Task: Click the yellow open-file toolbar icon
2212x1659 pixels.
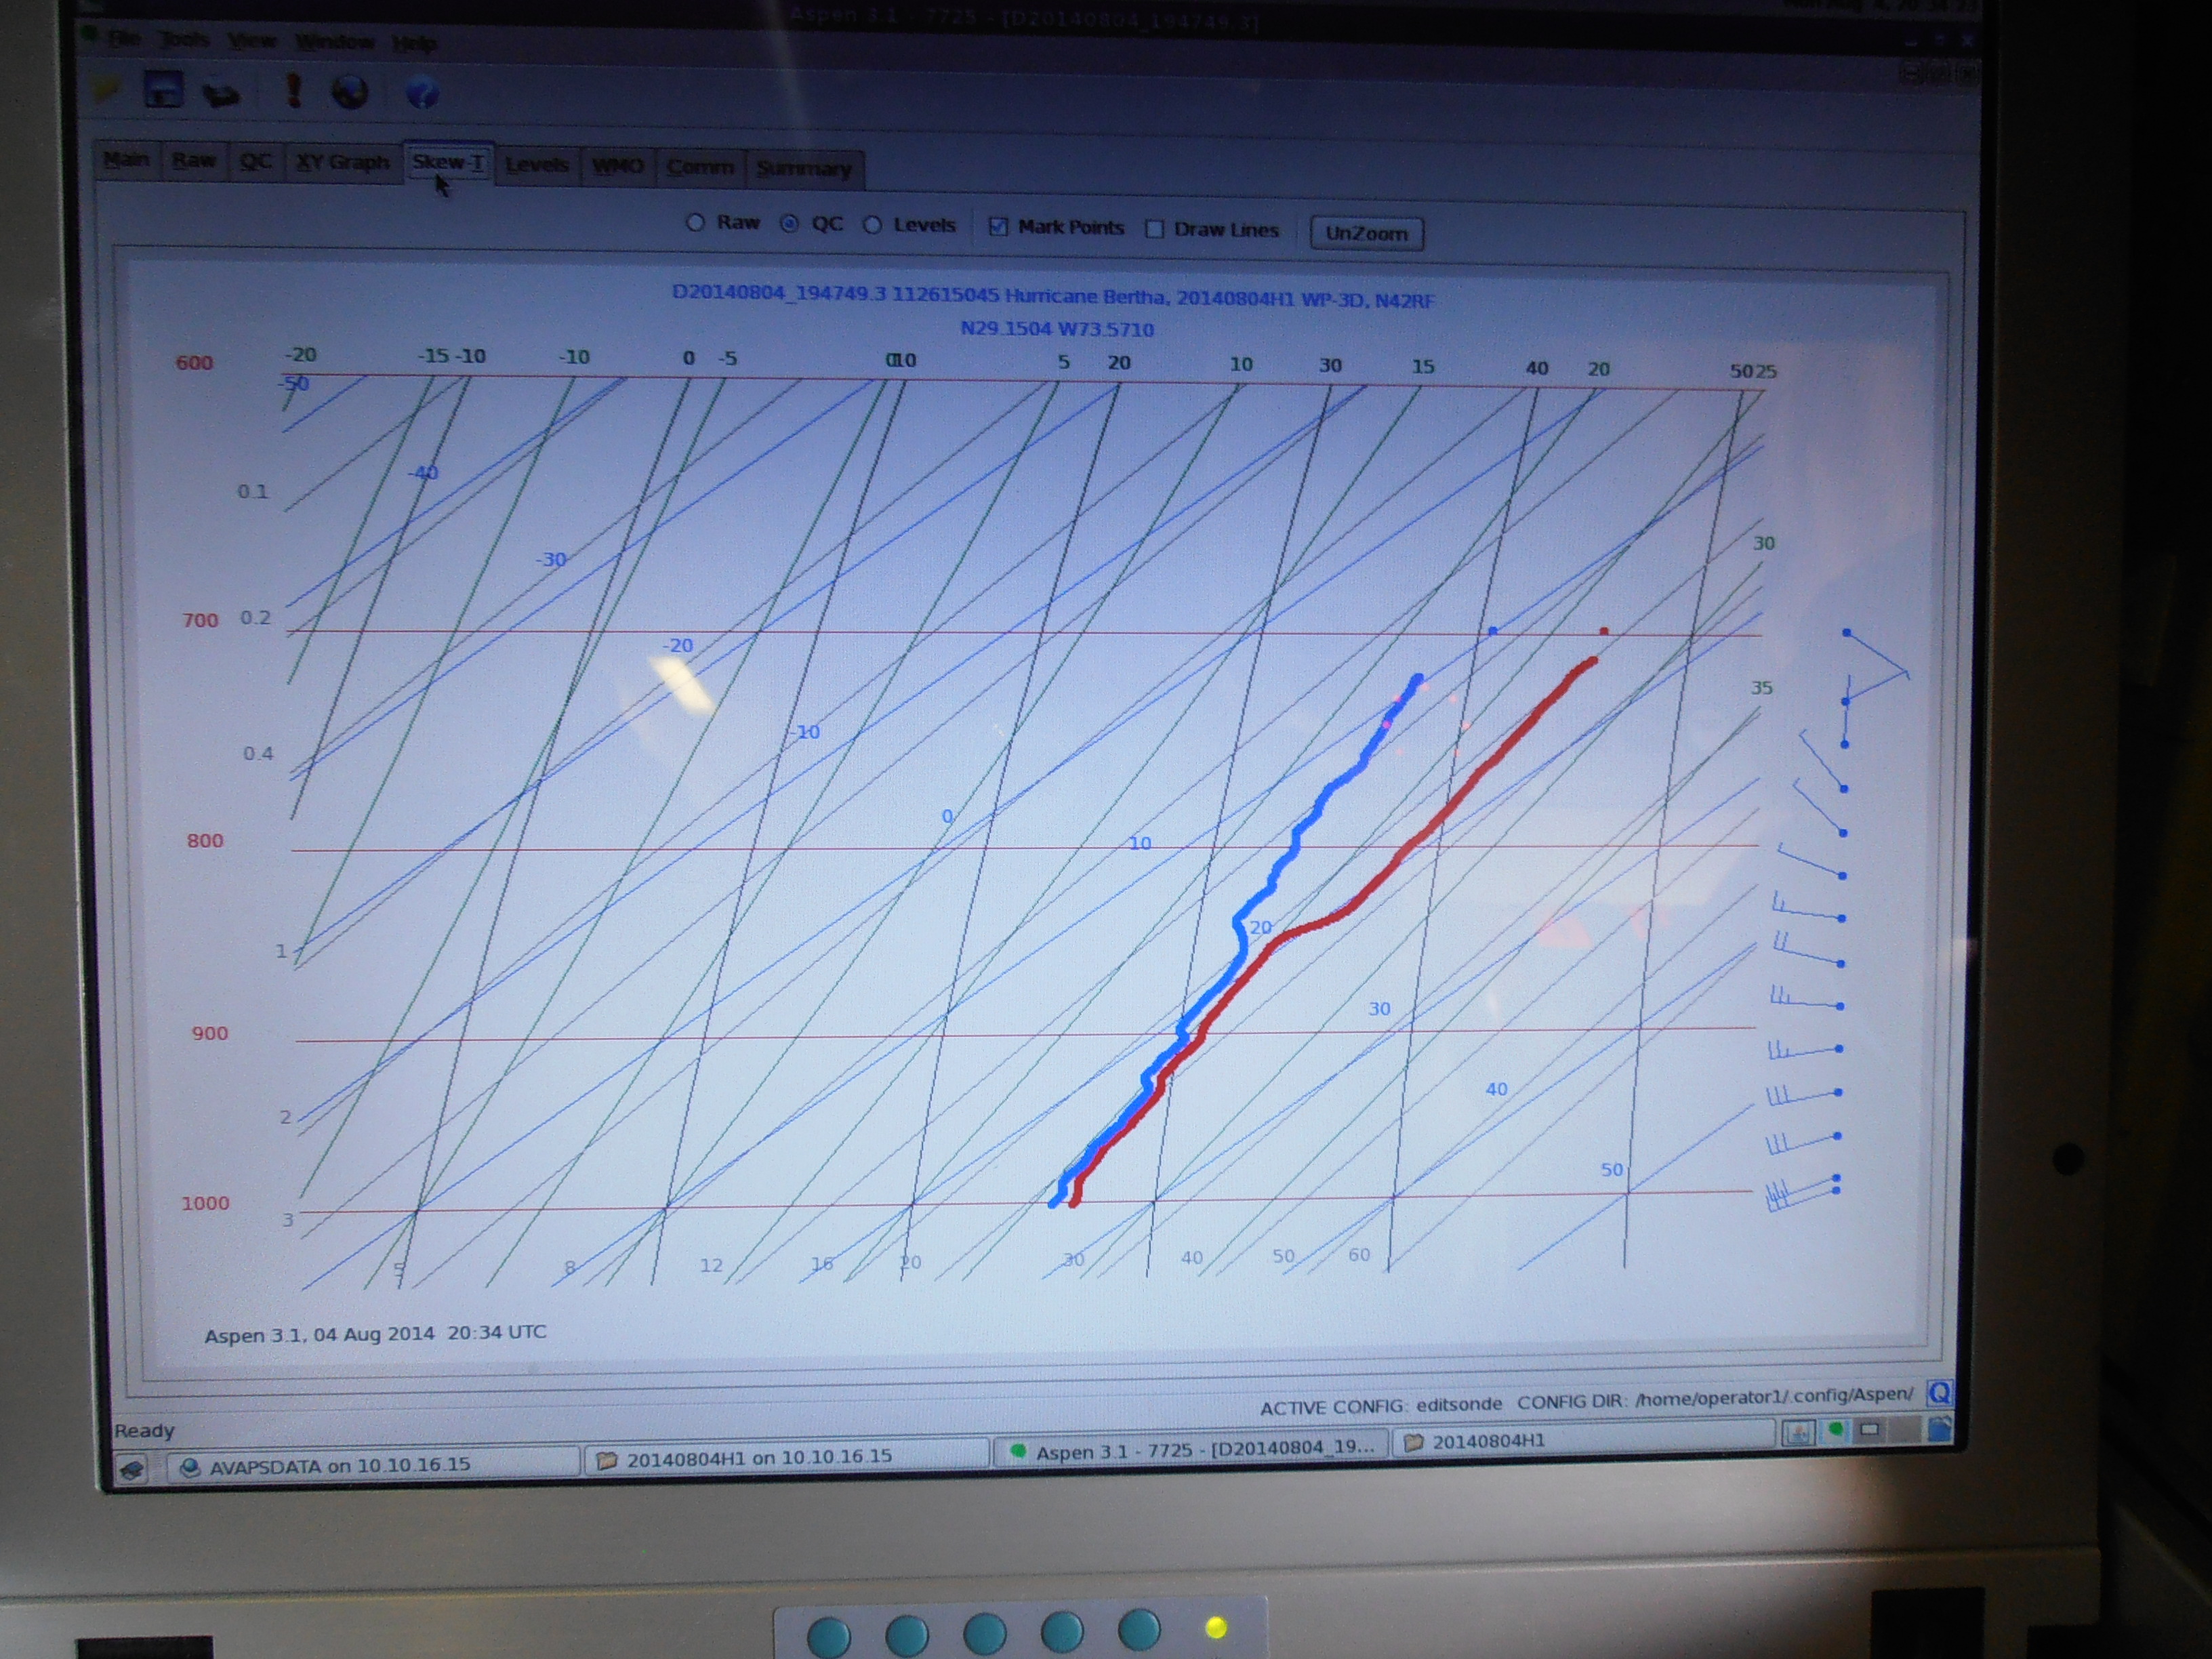Action: pyautogui.click(x=106, y=91)
